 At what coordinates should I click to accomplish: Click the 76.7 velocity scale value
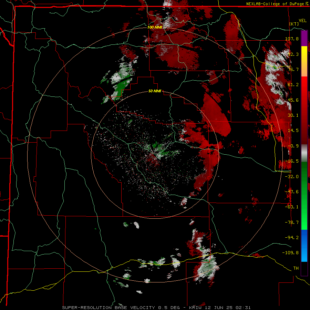tap(293, 69)
